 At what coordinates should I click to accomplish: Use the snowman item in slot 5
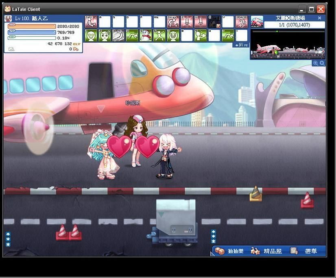coord(146,35)
